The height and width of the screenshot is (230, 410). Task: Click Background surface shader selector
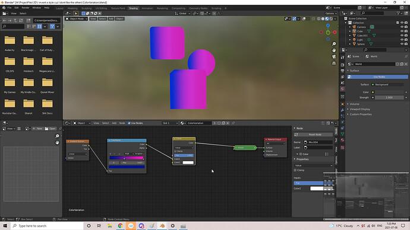(x=387, y=85)
